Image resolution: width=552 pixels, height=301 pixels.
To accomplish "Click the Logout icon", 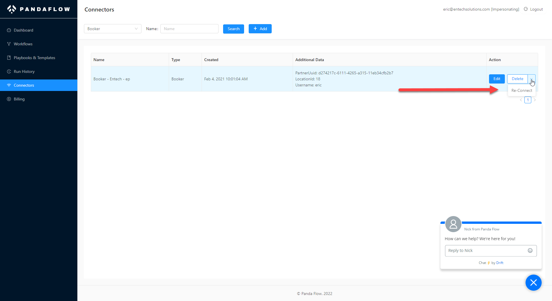I will click(526, 9).
